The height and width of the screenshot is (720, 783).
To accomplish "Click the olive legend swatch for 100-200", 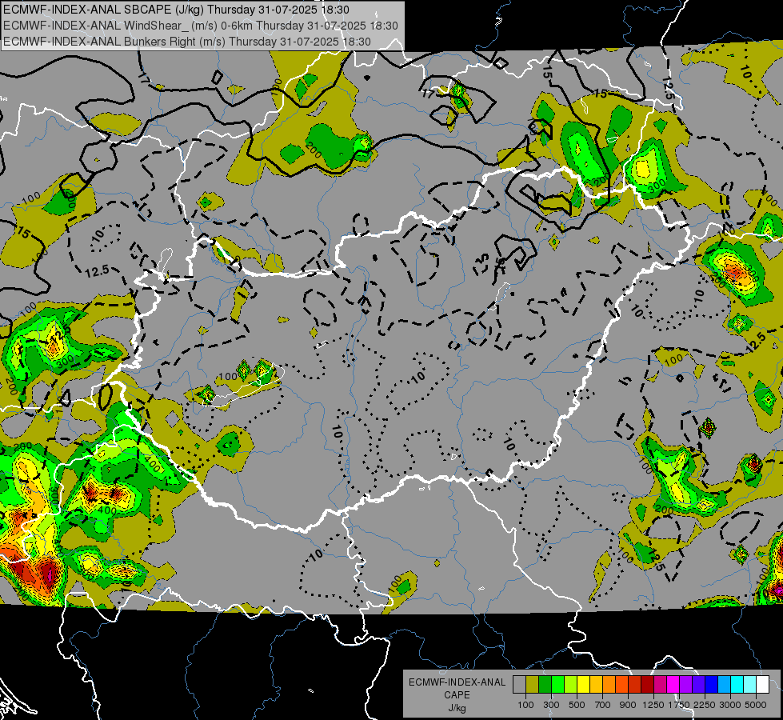I will (533, 684).
